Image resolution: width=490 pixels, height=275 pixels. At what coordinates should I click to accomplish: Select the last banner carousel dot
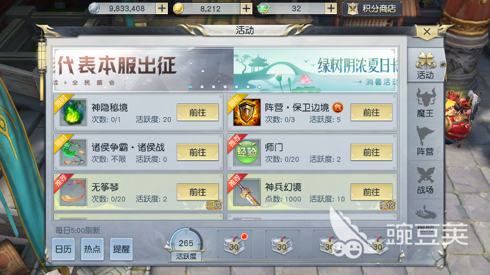click(259, 87)
